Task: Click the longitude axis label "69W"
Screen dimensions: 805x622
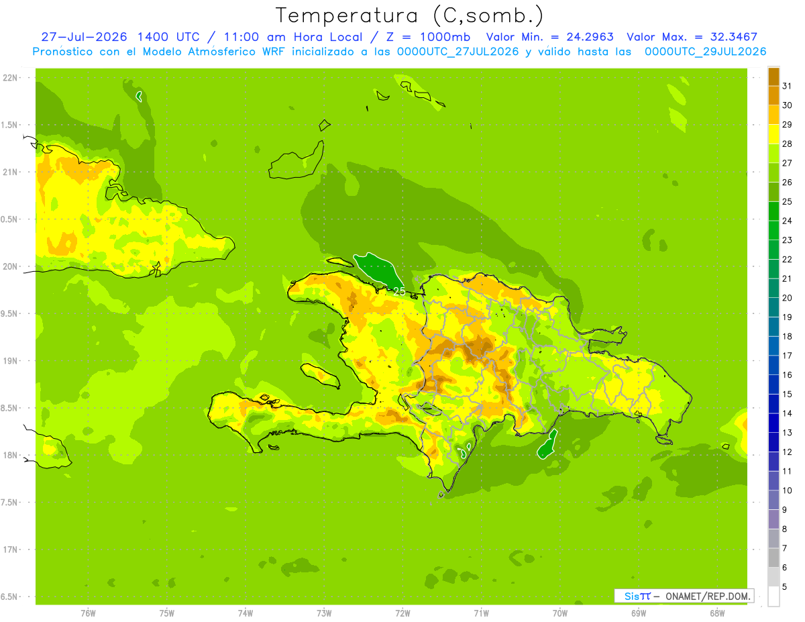Action: pyautogui.click(x=639, y=613)
